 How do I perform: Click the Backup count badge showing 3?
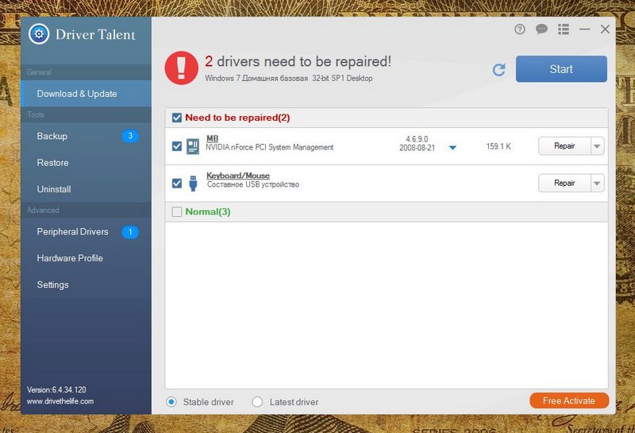tap(130, 136)
